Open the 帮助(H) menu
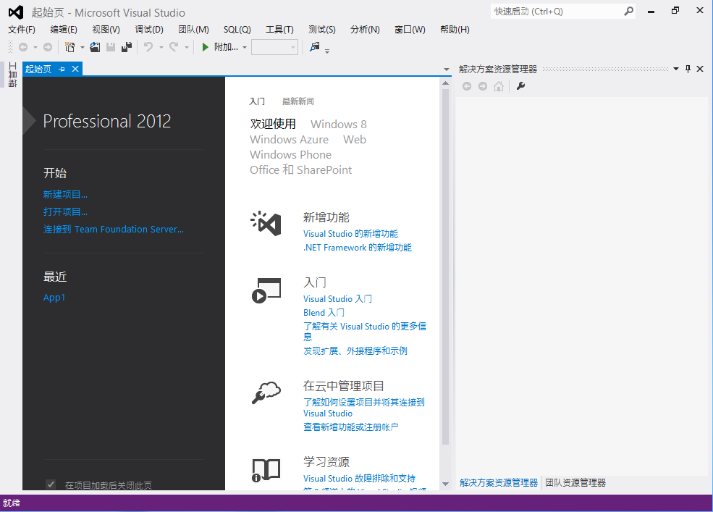The image size is (713, 512). tap(455, 30)
